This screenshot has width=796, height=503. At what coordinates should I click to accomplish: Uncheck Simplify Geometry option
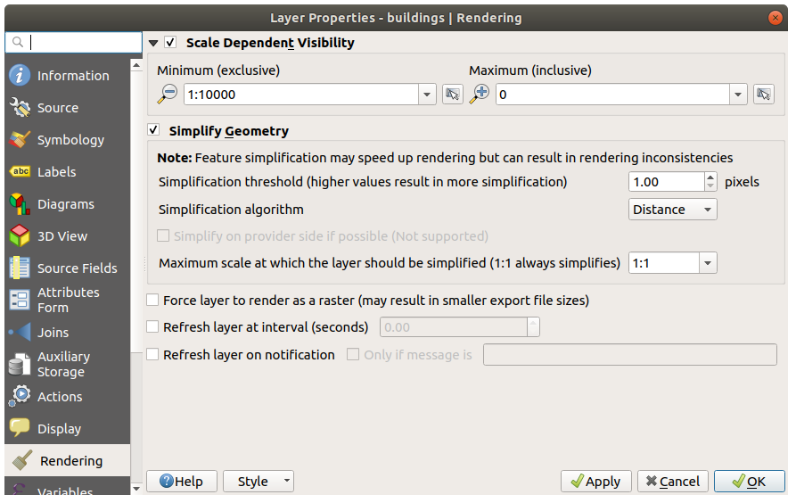[153, 130]
